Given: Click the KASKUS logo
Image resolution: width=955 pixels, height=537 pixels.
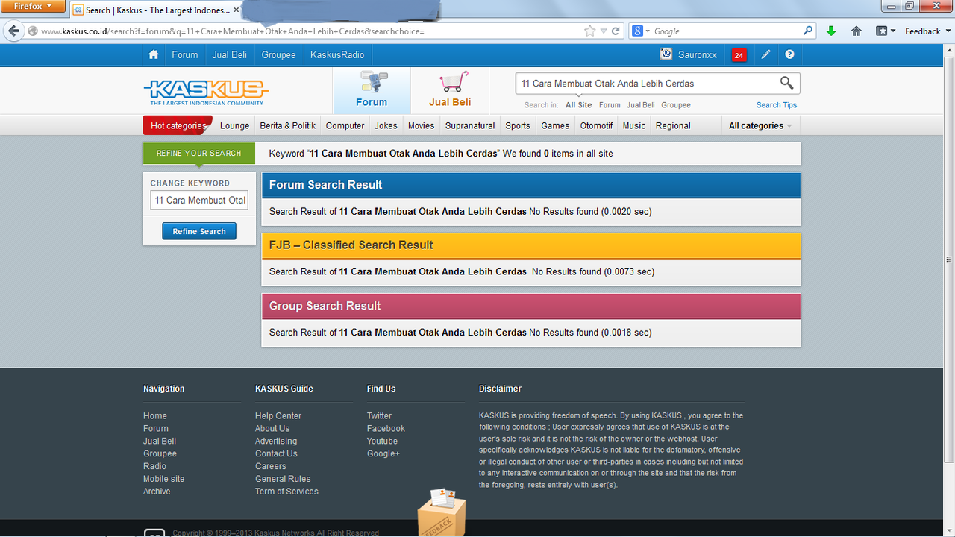Looking at the screenshot, I should 206,92.
